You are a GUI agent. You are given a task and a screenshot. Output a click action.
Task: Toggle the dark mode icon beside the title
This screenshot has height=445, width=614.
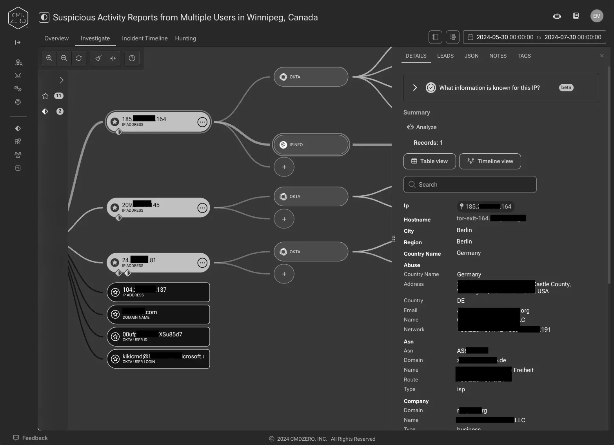click(44, 17)
